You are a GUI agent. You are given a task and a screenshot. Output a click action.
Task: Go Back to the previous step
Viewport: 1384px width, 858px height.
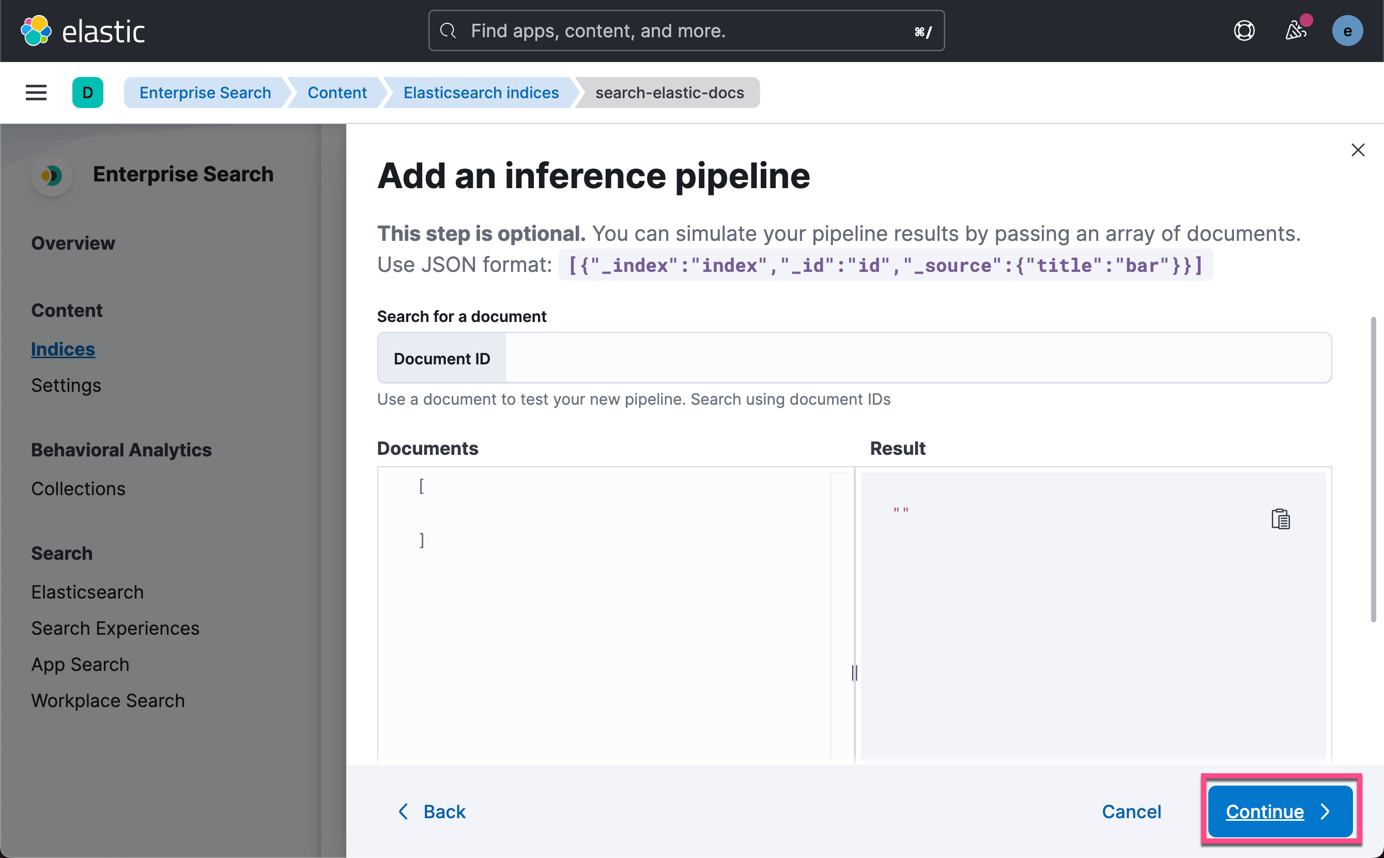click(431, 811)
